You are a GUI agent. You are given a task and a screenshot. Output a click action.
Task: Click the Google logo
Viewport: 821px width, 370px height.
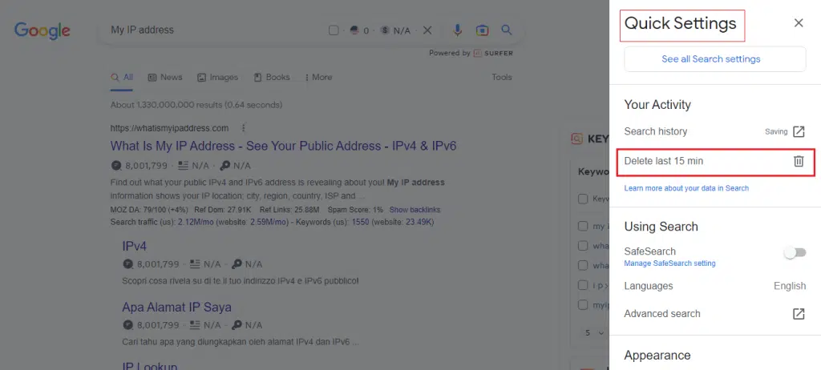[x=42, y=30]
